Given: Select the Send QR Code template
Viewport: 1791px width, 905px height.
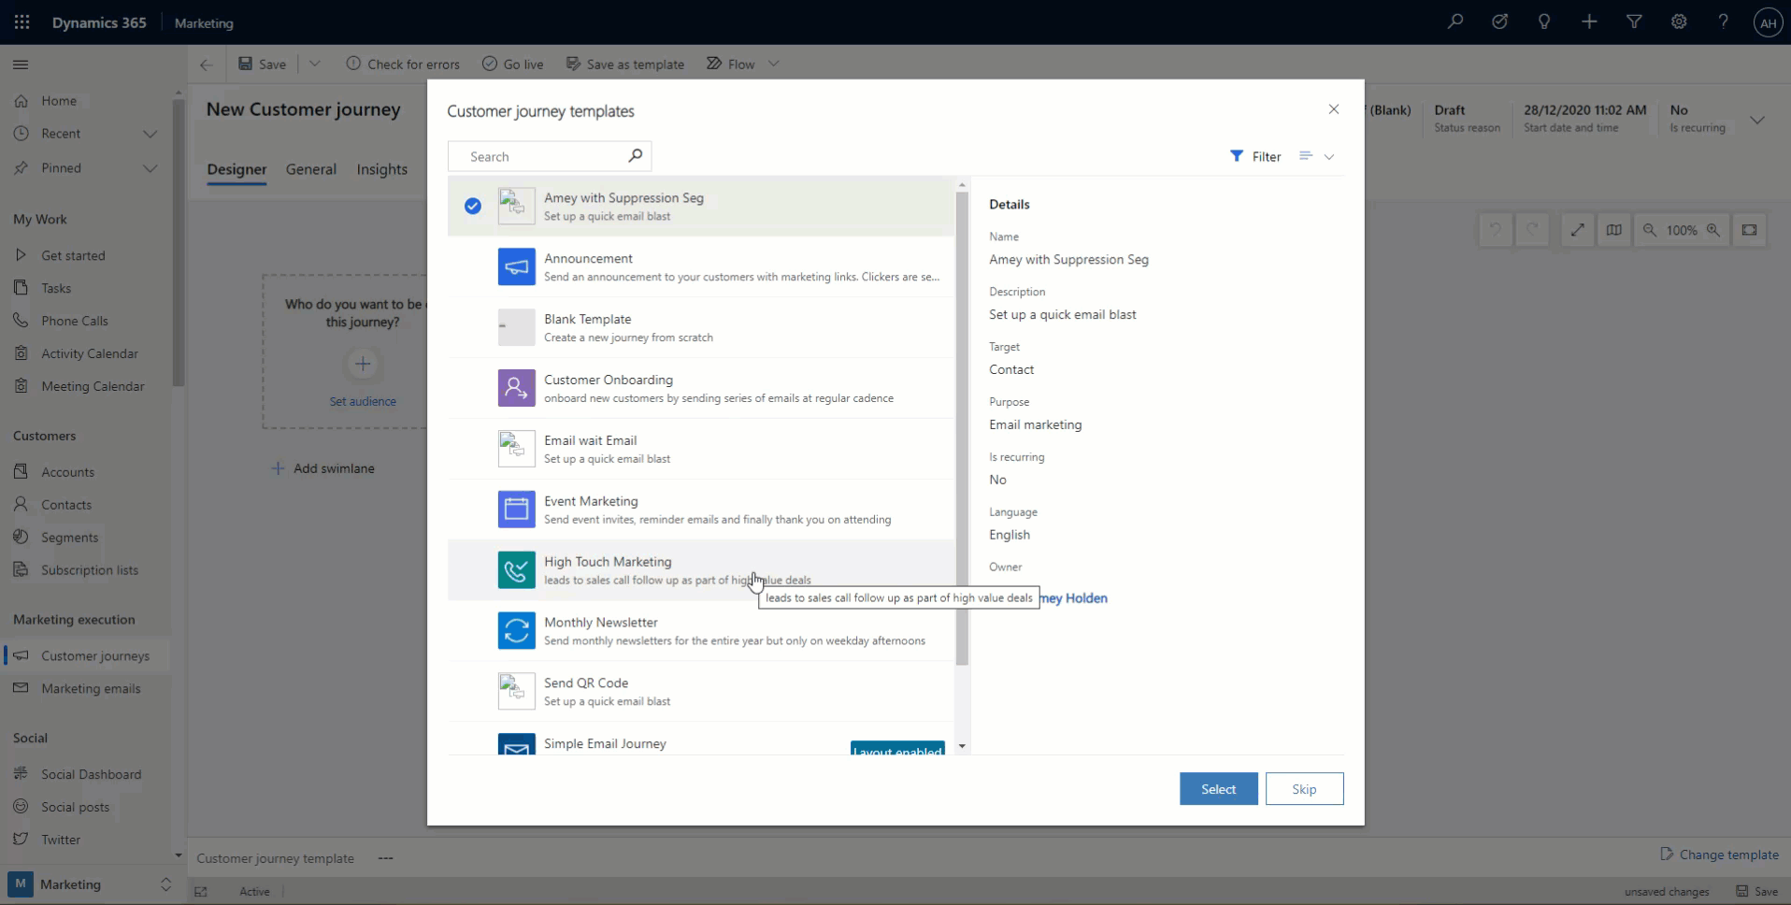Looking at the screenshot, I should point(701,692).
